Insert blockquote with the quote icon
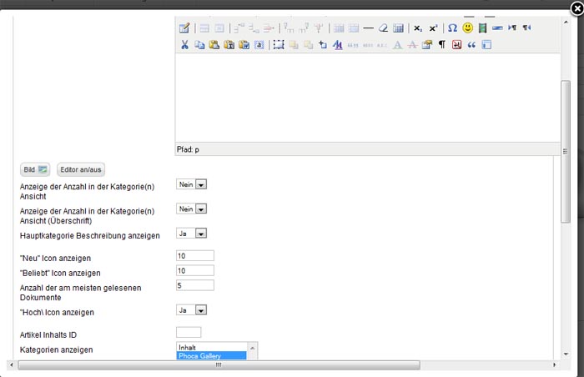 471,44
